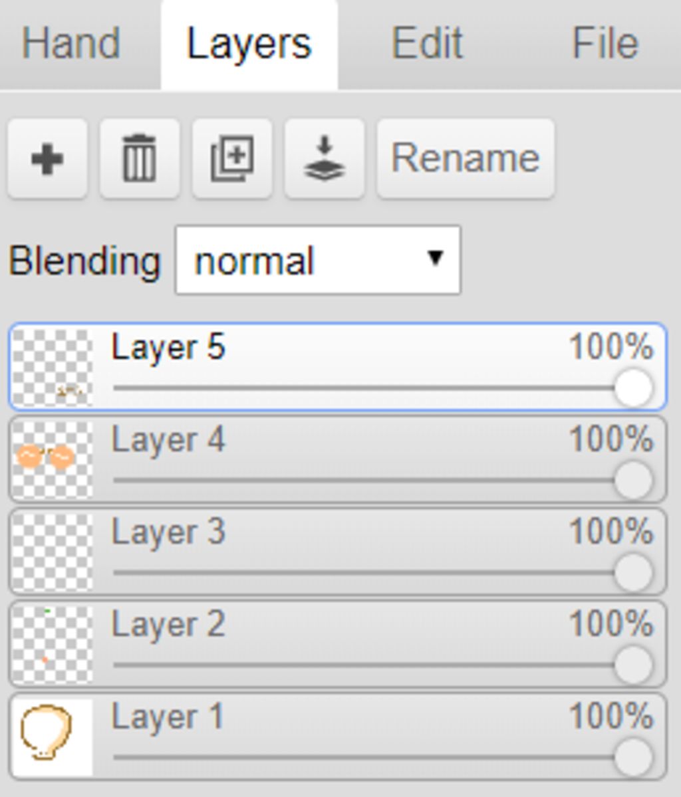Viewport: 681px width, 797px height.
Task: Click the Rename layer button
Action: click(466, 159)
